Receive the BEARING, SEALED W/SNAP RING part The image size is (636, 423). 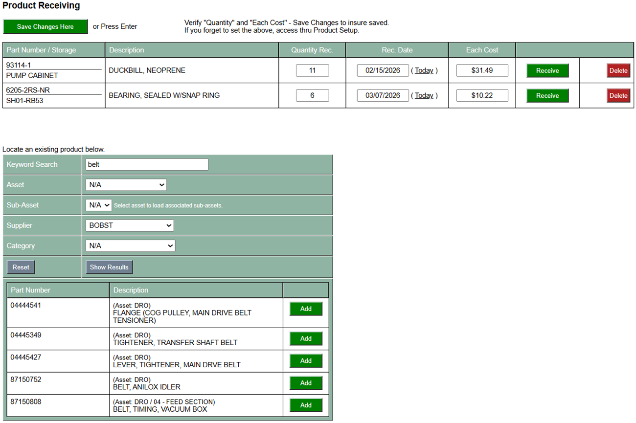point(547,96)
